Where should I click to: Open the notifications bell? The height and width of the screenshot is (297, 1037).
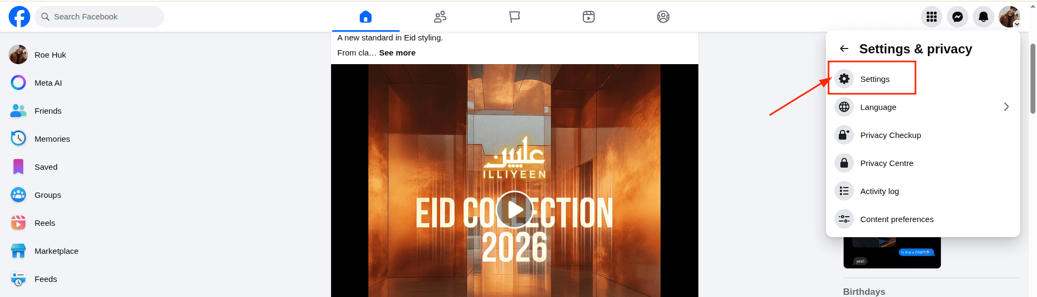(x=984, y=17)
